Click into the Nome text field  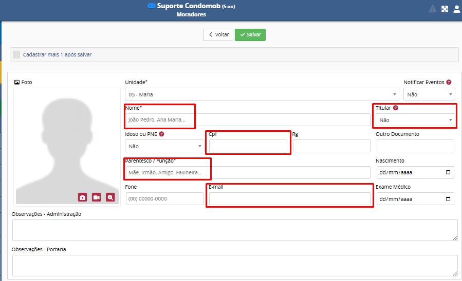click(x=248, y=120)
